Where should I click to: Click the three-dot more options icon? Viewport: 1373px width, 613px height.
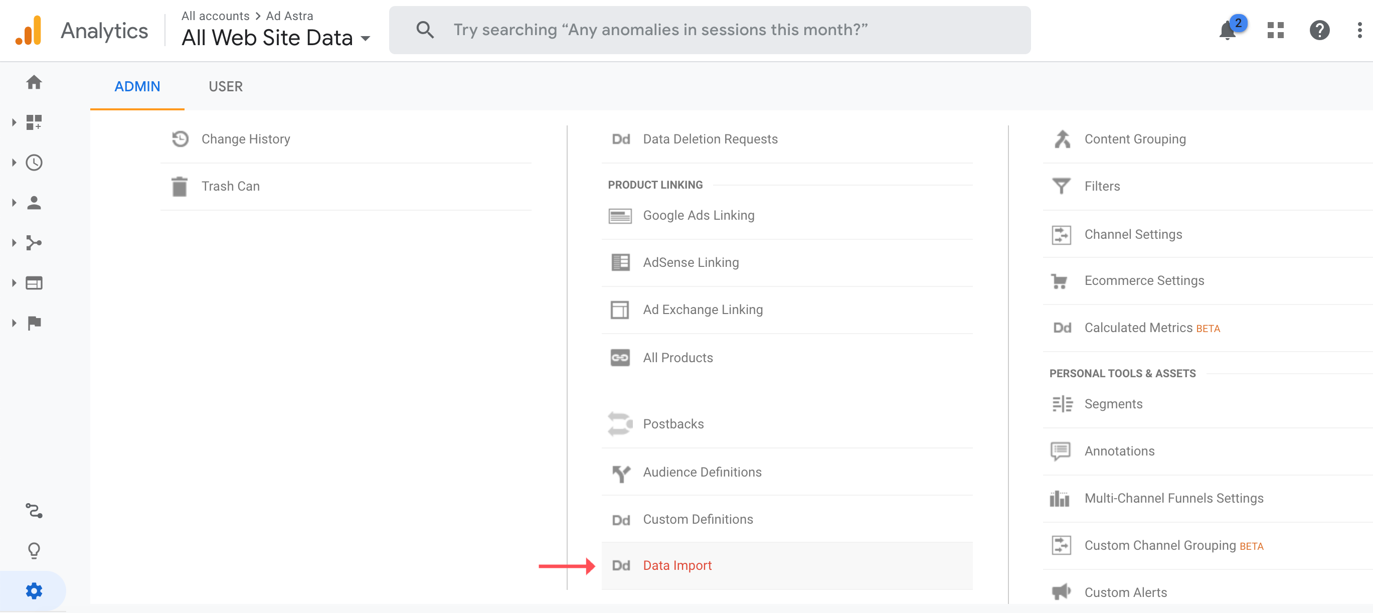[1359, 31]
